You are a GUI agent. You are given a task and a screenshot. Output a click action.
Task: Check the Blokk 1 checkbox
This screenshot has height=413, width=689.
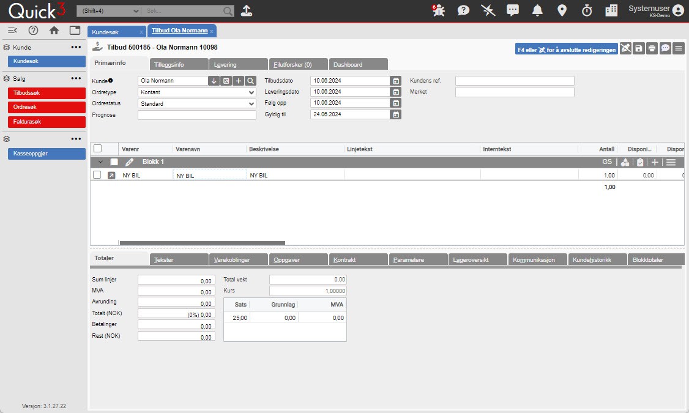114,162
